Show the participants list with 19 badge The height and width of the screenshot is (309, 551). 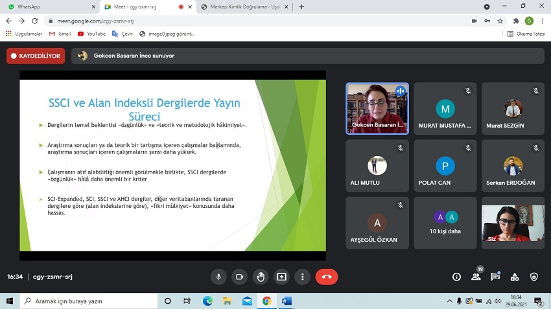[x=476, y=277]
